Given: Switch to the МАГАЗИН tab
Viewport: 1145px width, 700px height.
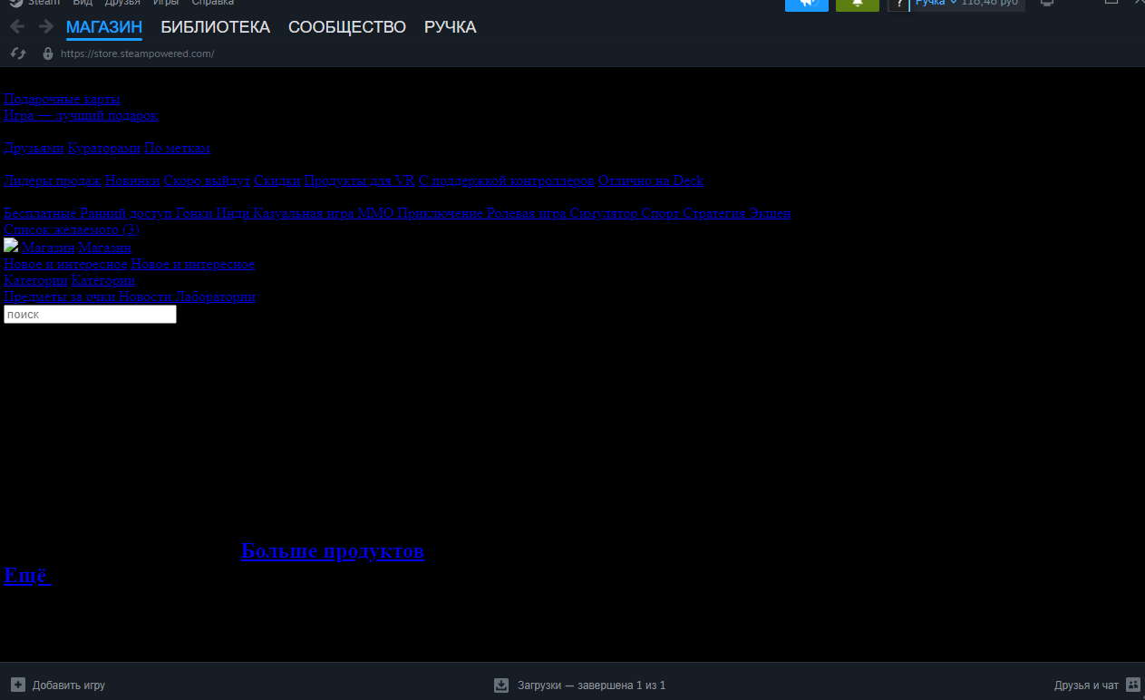Looking at the screenshot, I should pyautogui.click(x=104, y=27).
